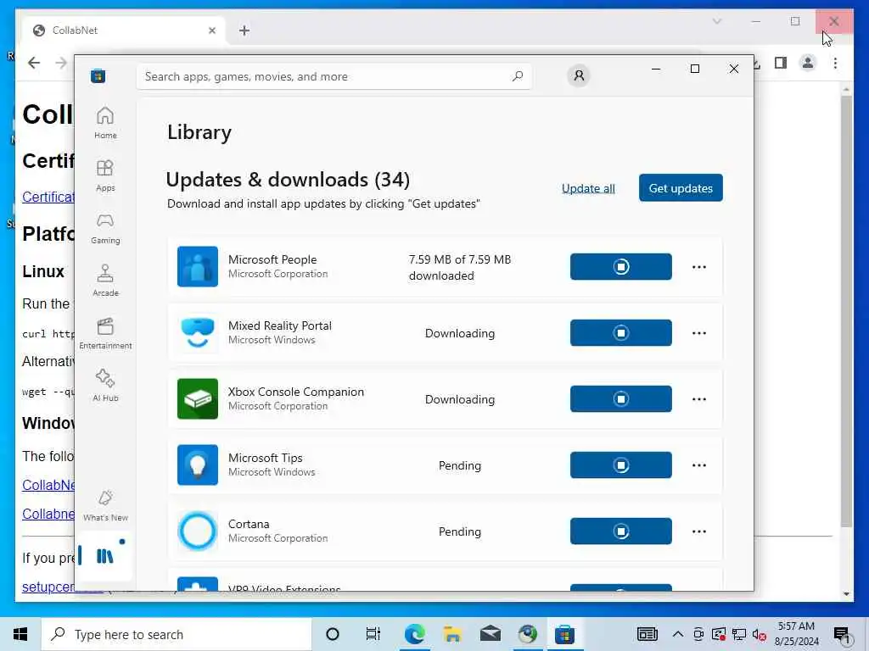The width and height of the screenshot is (869, 651).
Task: Click the Library heading text
Action: point(199,132)
